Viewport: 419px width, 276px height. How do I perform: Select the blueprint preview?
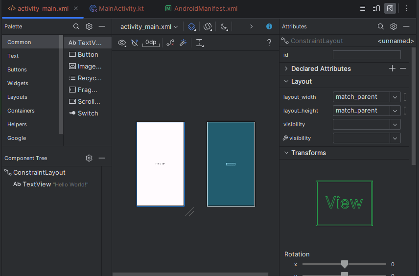pos(231,164)
